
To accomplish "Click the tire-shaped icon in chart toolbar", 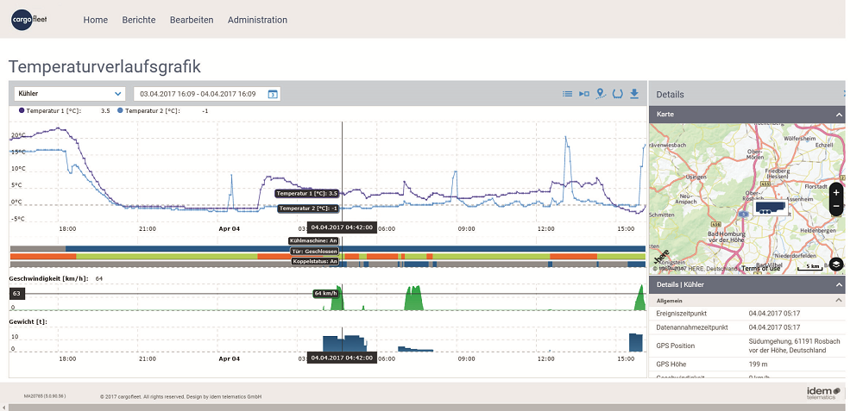I will [x=618, y=94].
